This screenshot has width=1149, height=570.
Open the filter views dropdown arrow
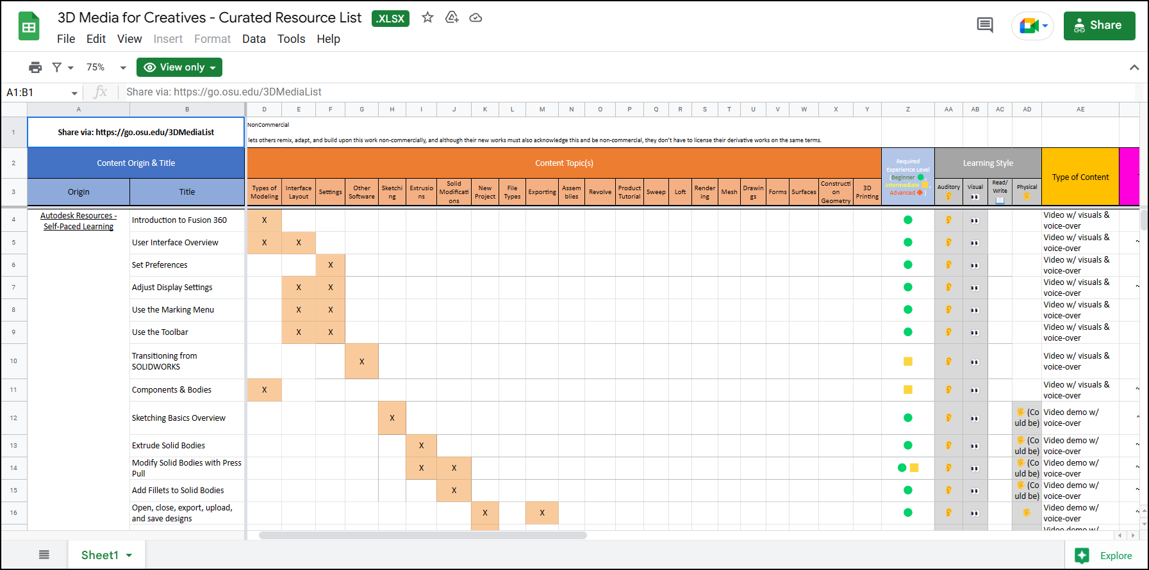70,68
